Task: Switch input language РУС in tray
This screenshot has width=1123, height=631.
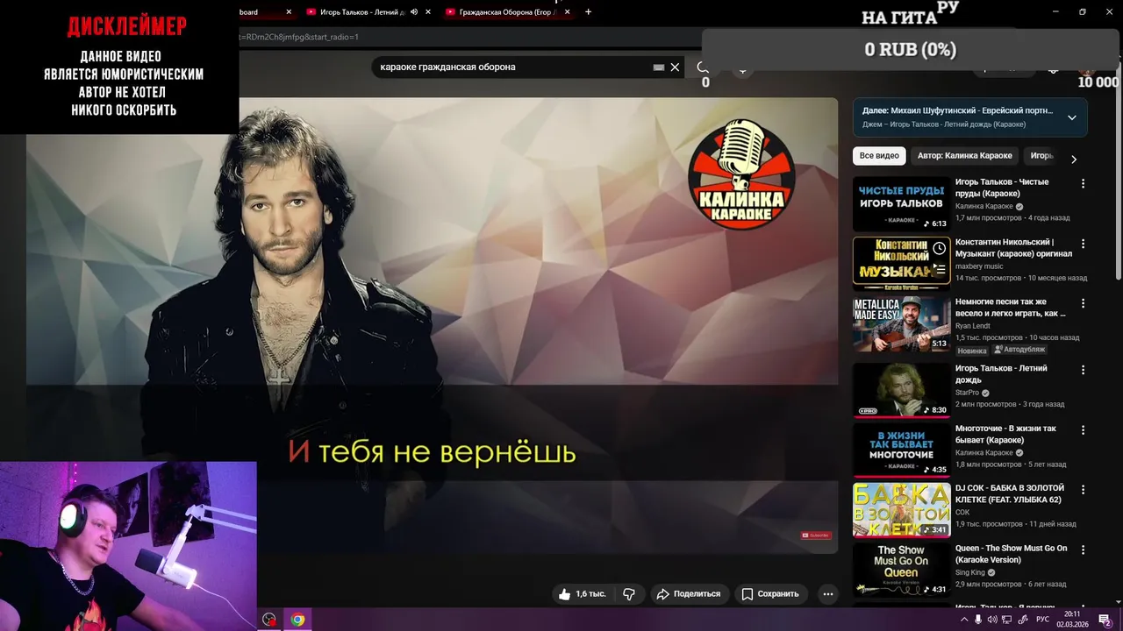Action: point(1042,620)
